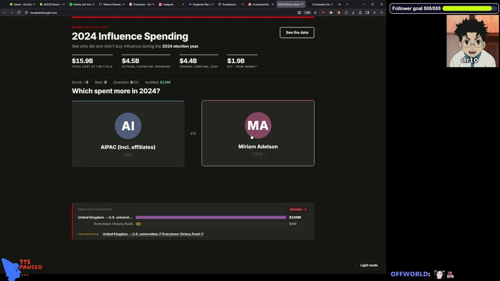The width and height of the screenshot is (500, 281).
Task: Choose the AIPAC (incl. affiliates) card
Action: pos(128,133)
